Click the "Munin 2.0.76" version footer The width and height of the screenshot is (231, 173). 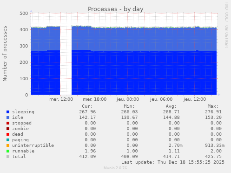(x=115, y=168)
